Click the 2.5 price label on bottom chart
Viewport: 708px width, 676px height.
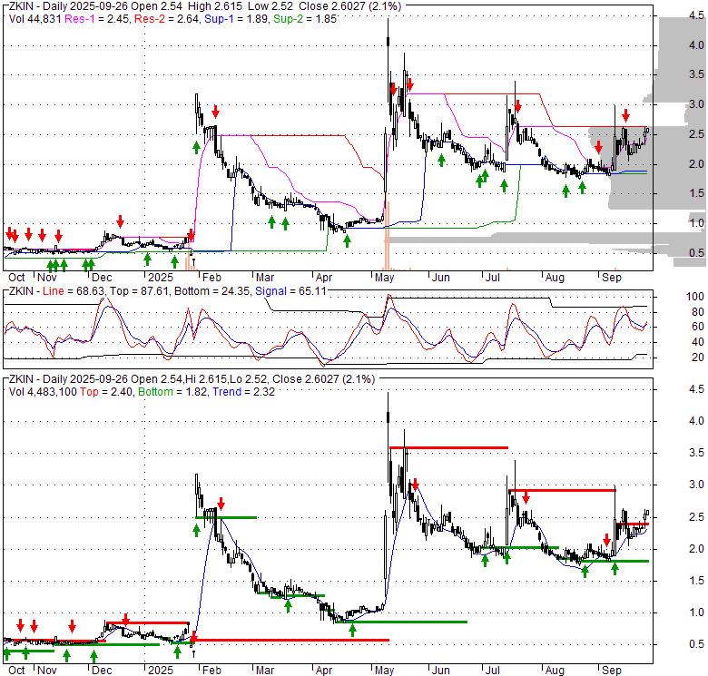696,516
